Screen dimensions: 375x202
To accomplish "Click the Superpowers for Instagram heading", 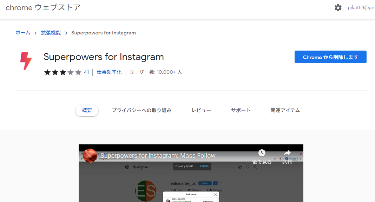I will (x=104, y=57).
